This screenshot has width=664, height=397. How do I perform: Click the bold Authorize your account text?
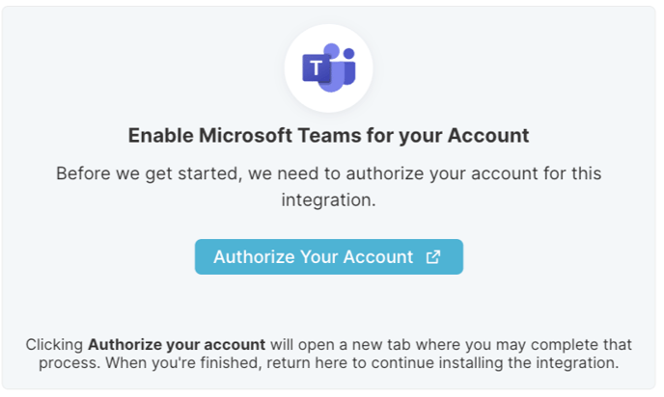(x=177, y=345)
